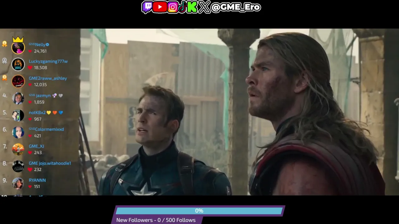
Task: Click the Twitch logo icon
Action: click(147, 7)
